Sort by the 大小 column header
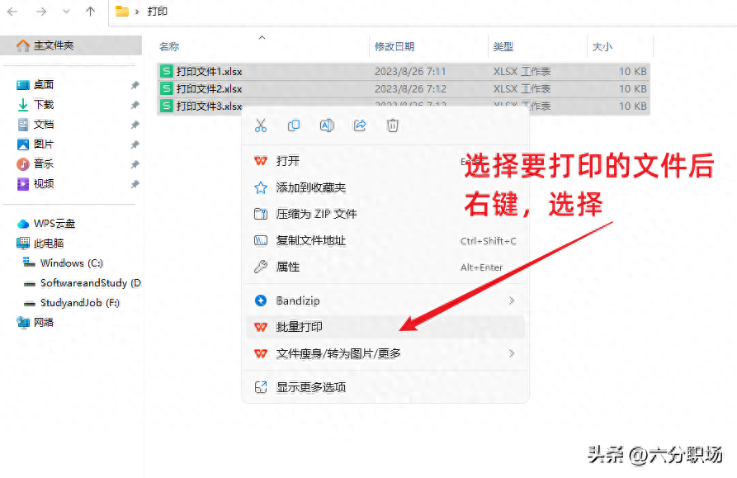Screen dimensions: 737x478 [602, 46]
